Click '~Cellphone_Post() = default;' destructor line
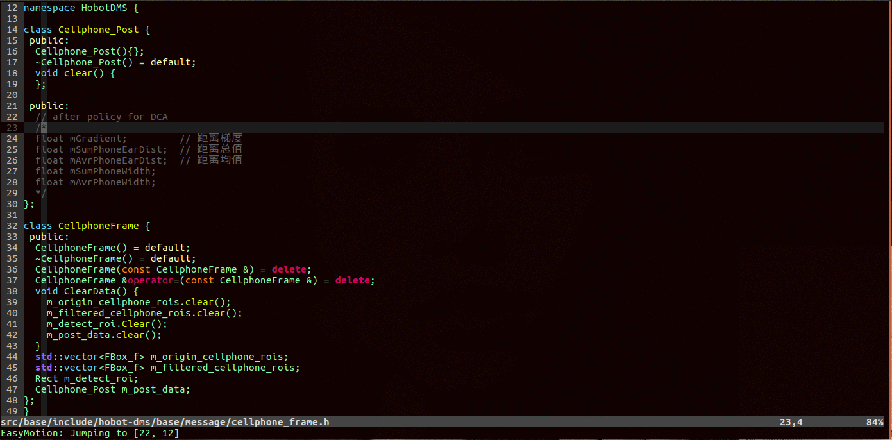 pyautogui.click(x=115, y=63)
